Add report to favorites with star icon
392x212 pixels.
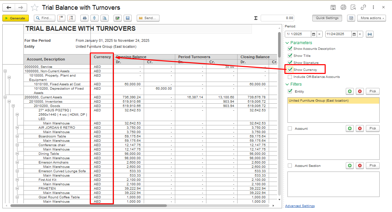[x=35, y=8]
